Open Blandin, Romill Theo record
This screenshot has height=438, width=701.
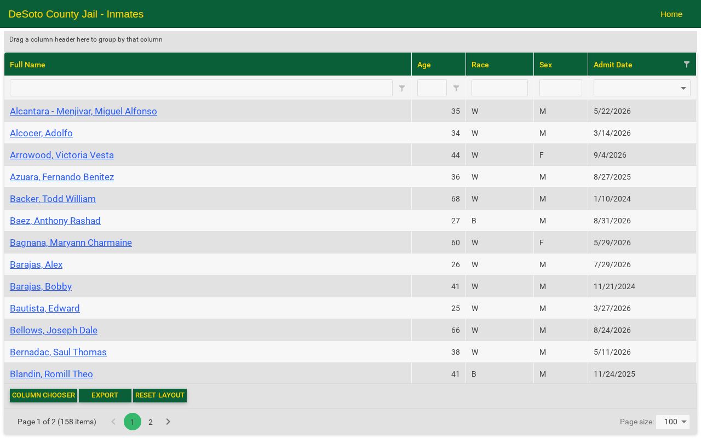[x=51, y=374]
